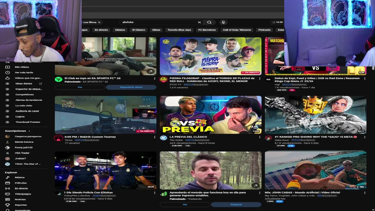Open Tenux channel avatar
Viewport: 375px width, 211px height.
58,138
